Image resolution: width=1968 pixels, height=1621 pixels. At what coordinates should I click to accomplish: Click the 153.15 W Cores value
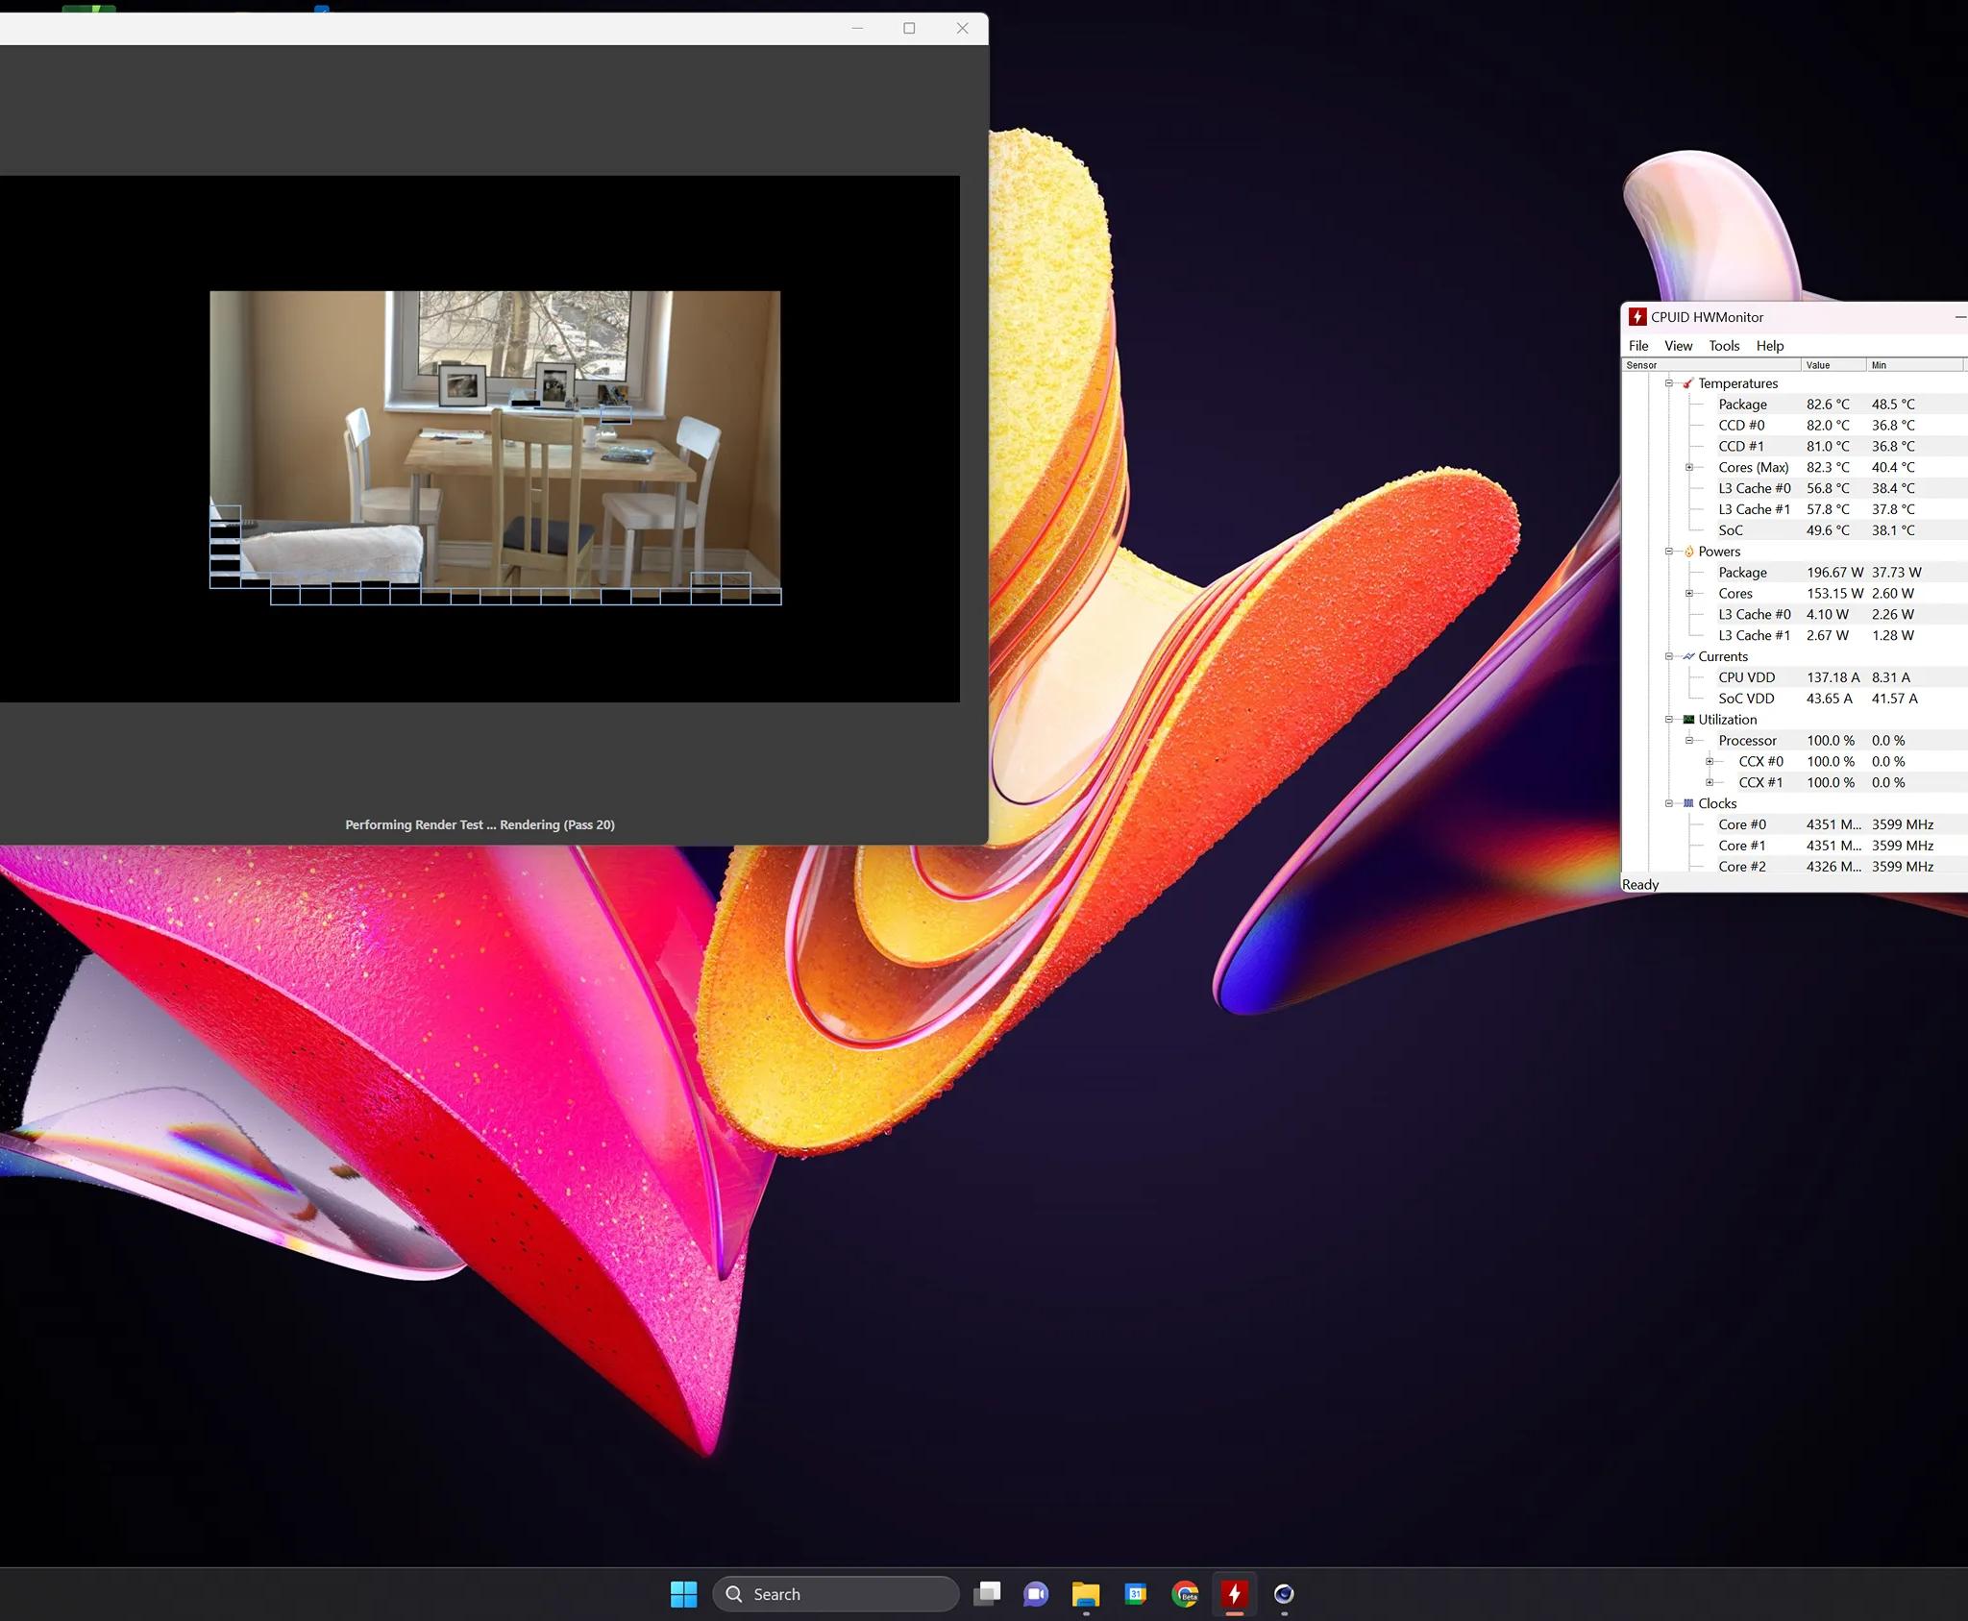(1834, 594)
